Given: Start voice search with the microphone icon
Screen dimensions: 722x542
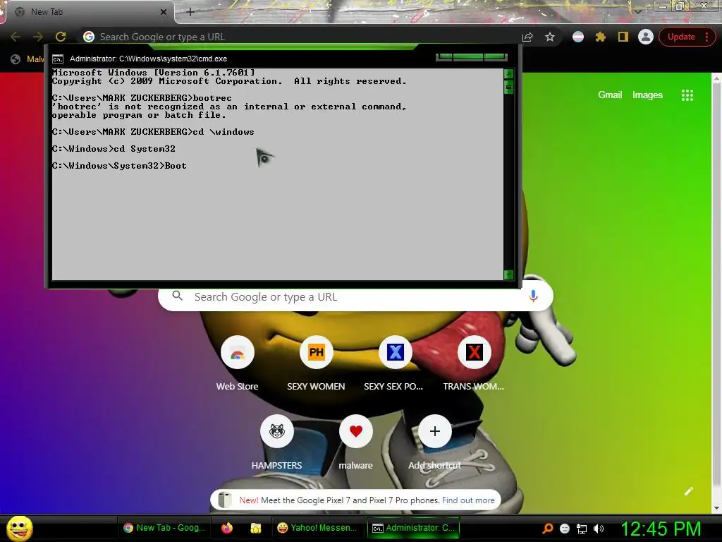Looking at the screenshot, I should pyautogui.click(x=533, y=296).
